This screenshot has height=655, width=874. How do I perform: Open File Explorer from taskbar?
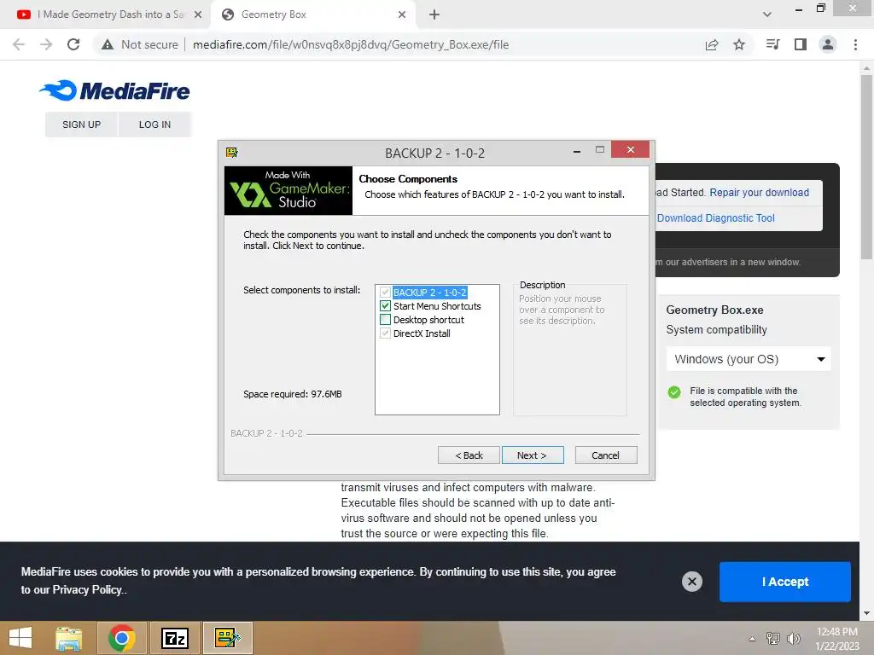69,638
